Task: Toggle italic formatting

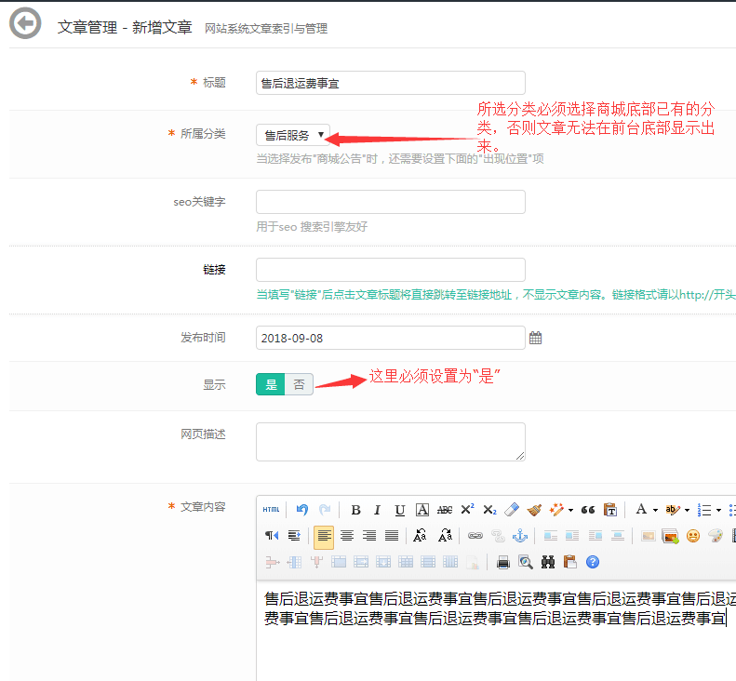Action: click(x=378, y=510)
